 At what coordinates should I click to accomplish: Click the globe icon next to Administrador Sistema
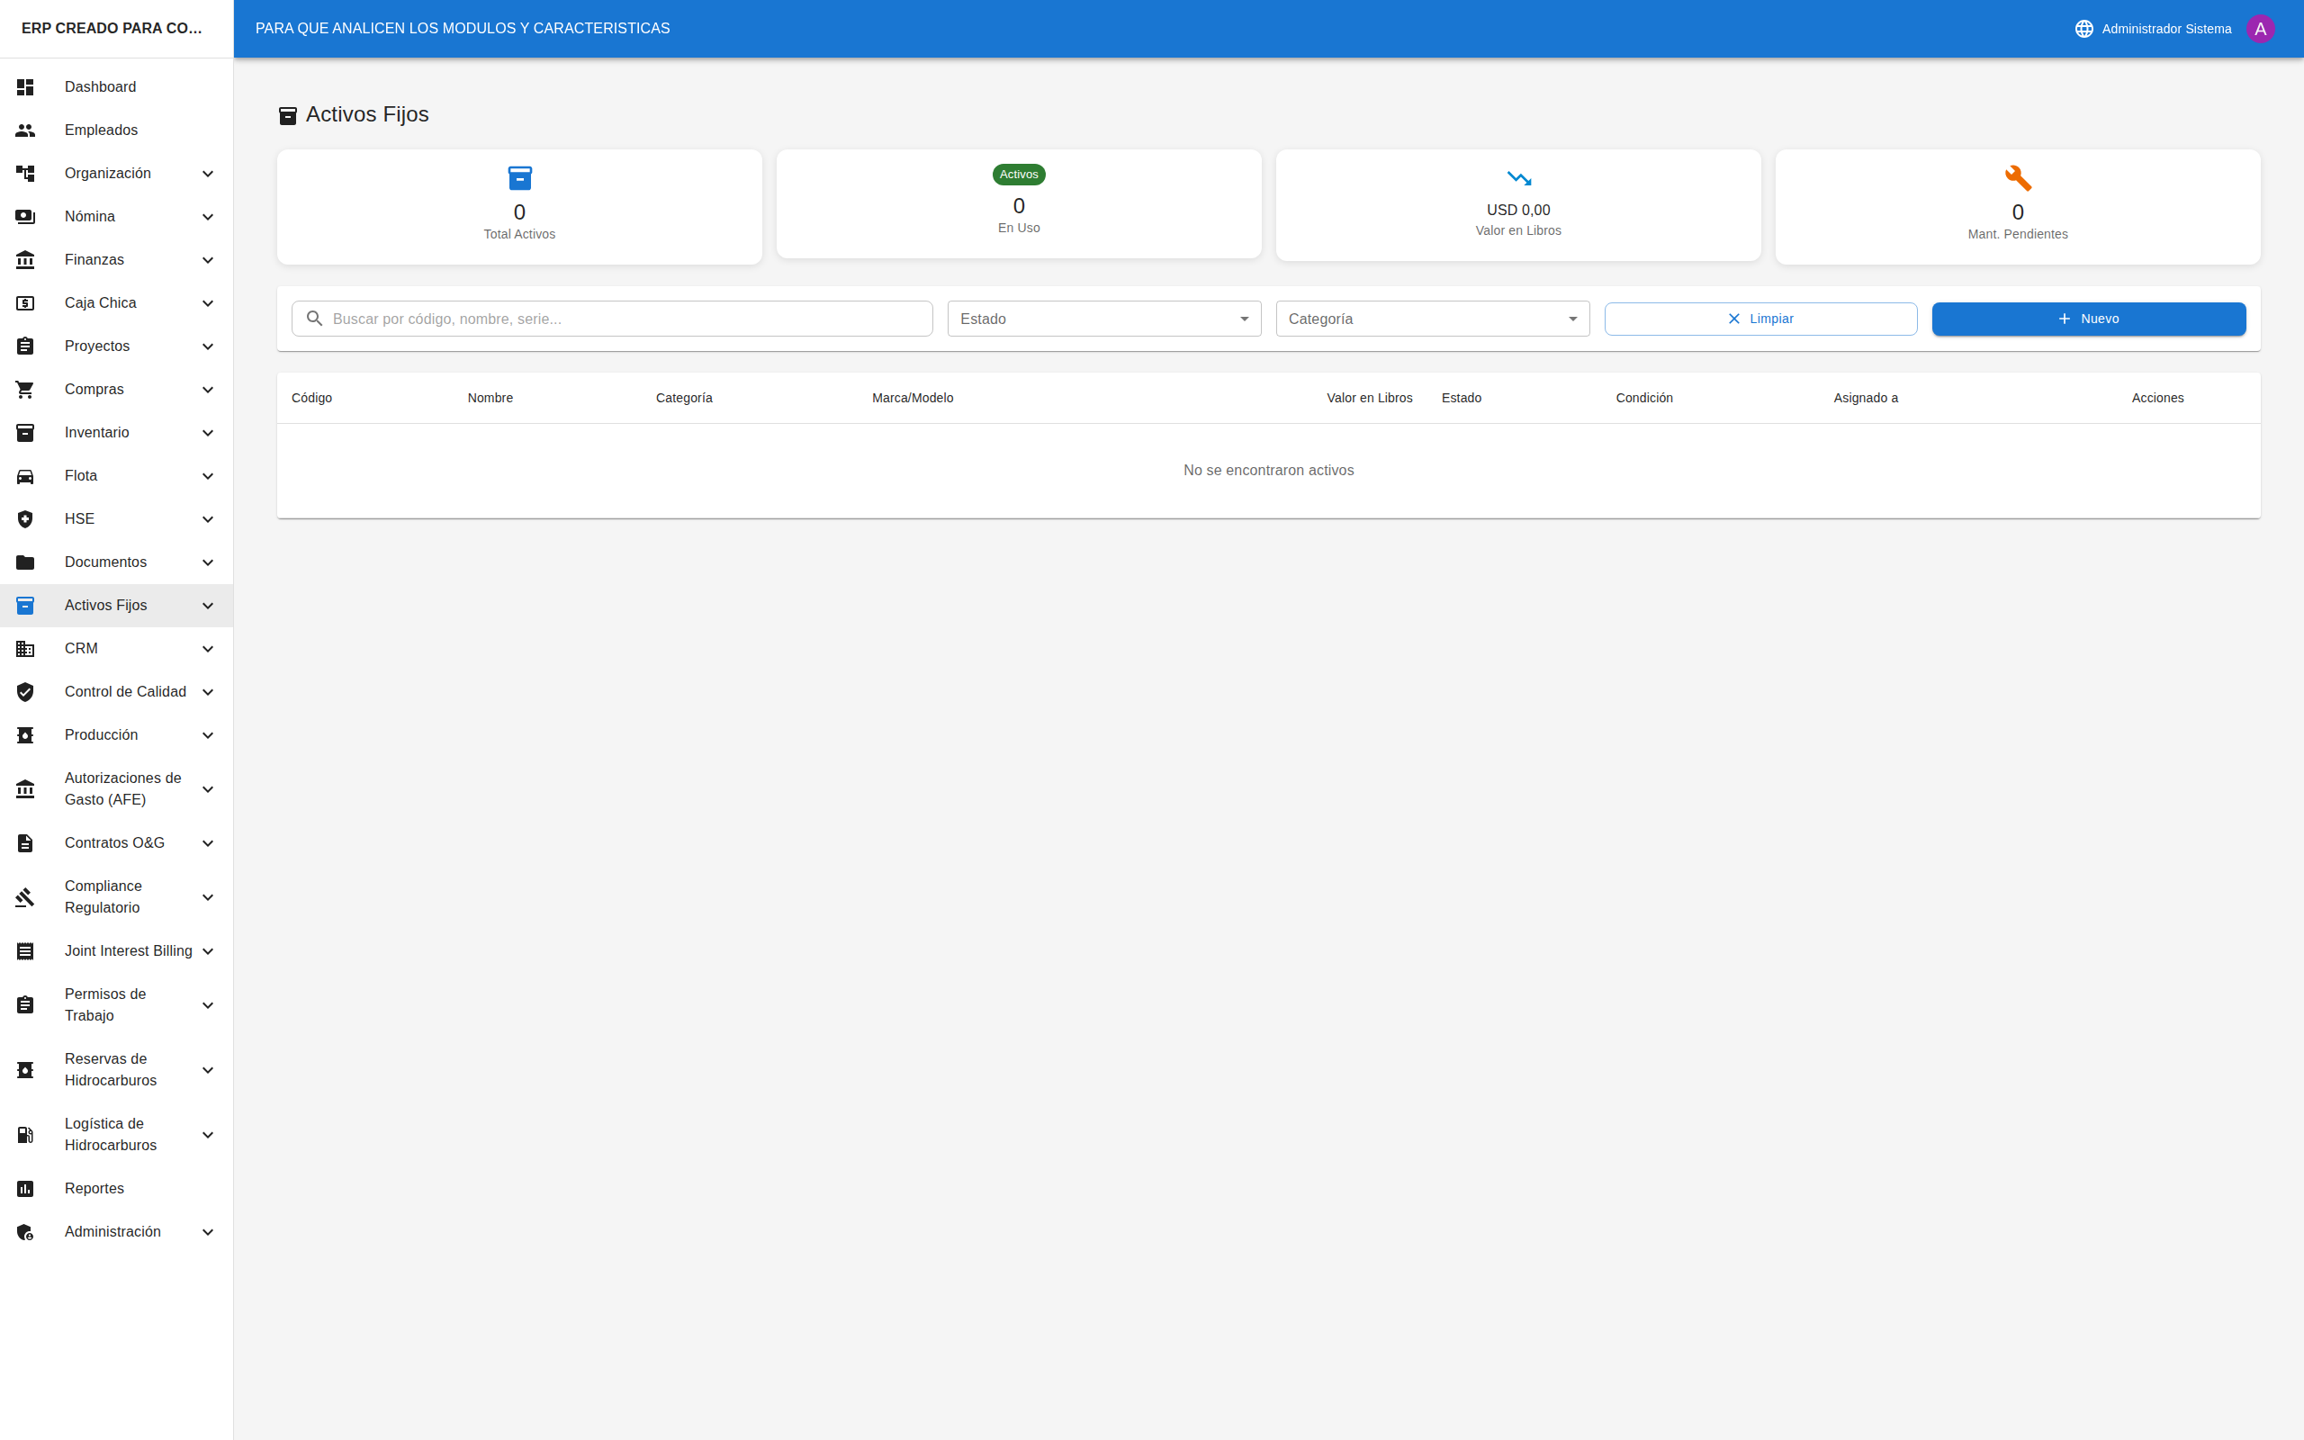[2084, 28]
